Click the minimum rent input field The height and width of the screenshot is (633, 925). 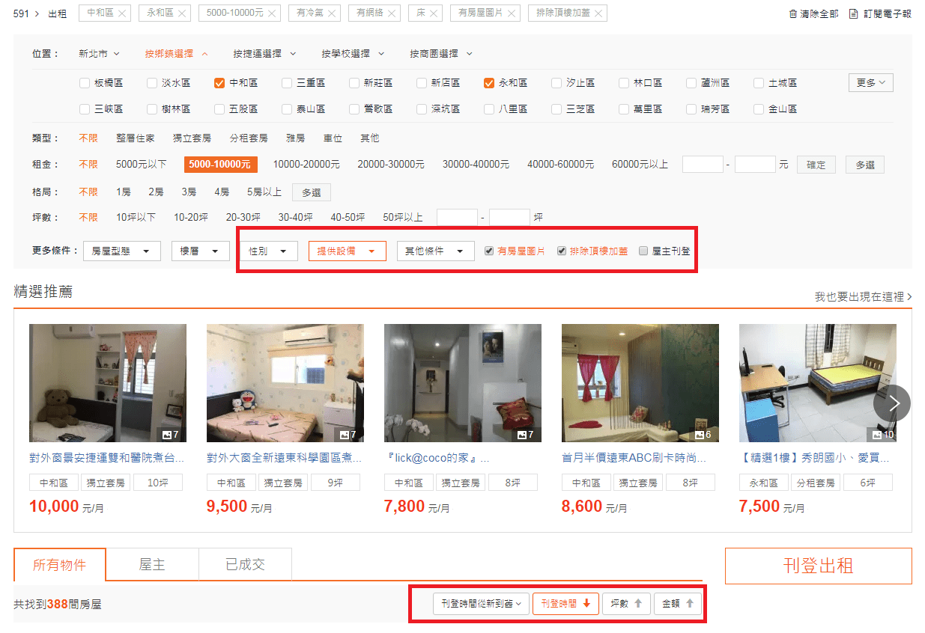pyautogui.click(x=703, y=164)
